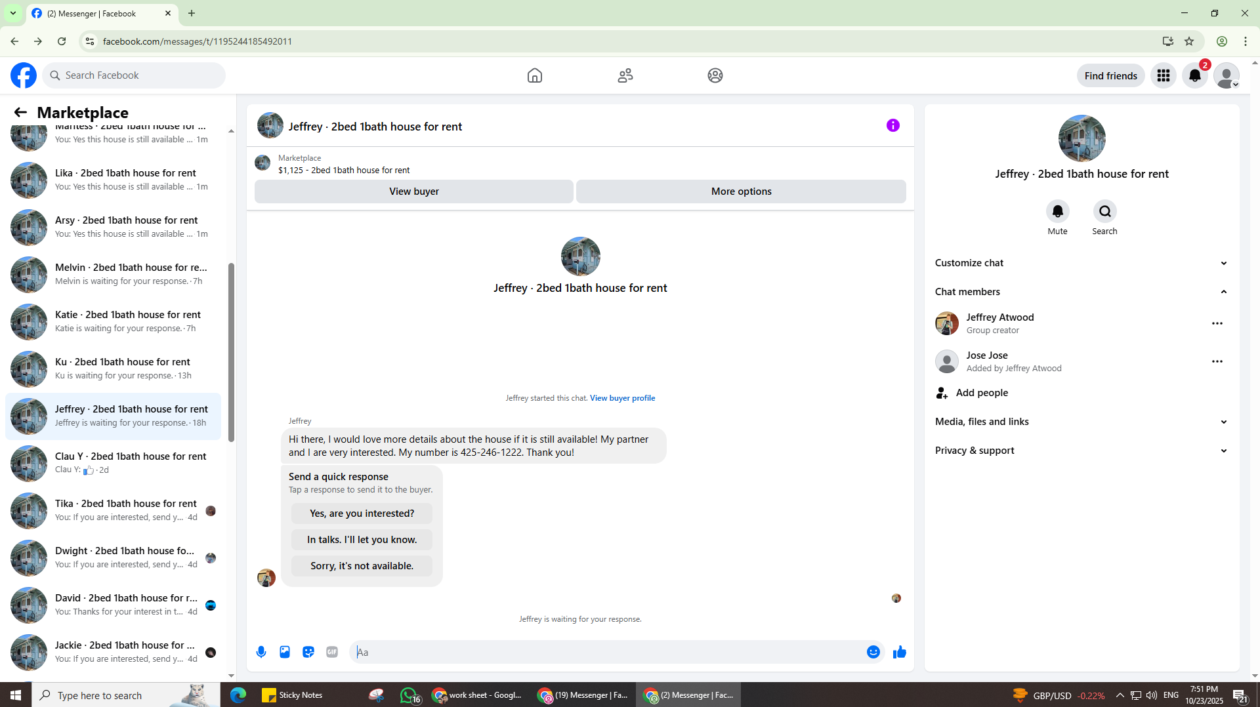Show hidden system tray icons
This screenshot has height=707, width=1260.
tap(1120, 695)
